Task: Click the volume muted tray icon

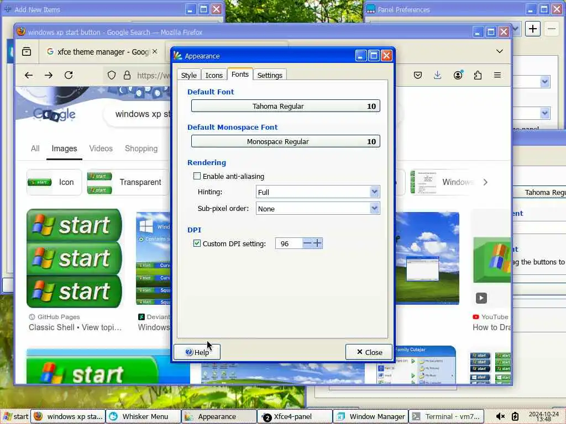Action: [x=500, y=416]
